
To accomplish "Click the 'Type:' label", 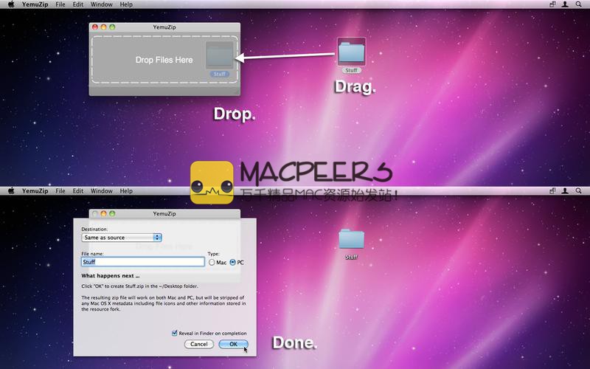I will [x=213, y=253].
